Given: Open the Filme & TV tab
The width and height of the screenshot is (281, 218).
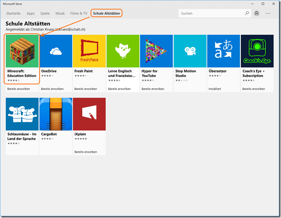Looking at the screenshot, I should click(79, 14).
